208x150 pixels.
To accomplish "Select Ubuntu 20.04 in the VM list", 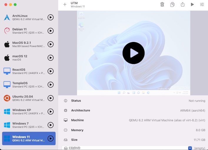I will (29, 98).
